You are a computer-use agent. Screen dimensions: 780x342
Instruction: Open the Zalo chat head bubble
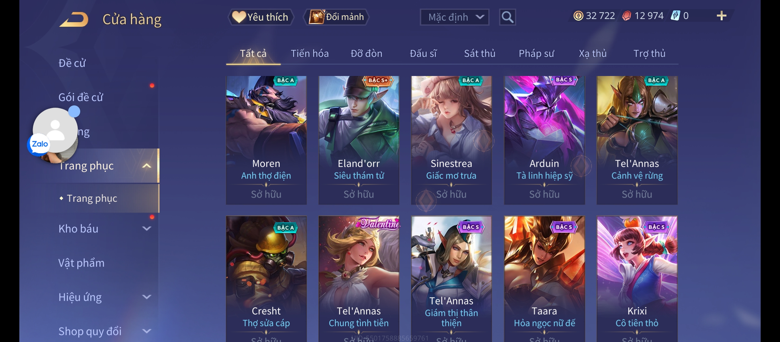coord(54,133)
